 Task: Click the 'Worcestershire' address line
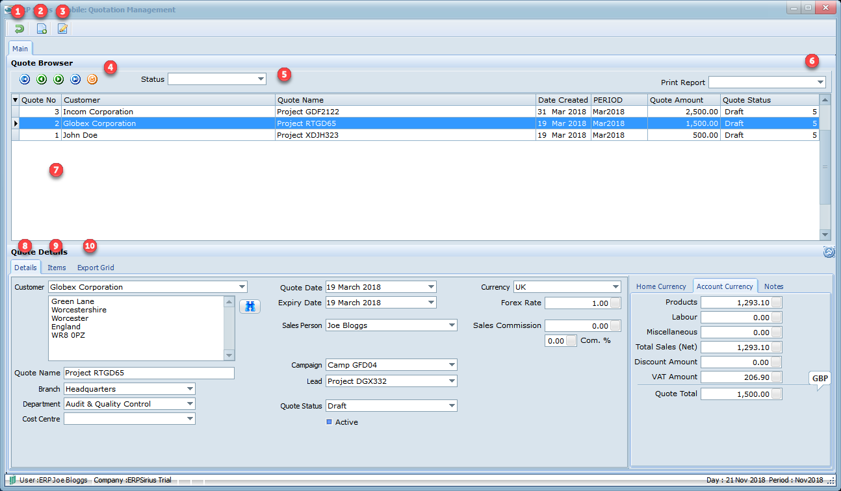[x=79, y=310]
